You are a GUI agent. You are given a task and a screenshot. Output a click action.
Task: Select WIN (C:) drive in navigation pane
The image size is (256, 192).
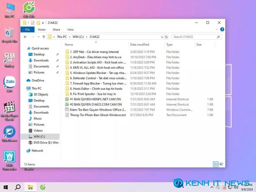coord(40,137)
